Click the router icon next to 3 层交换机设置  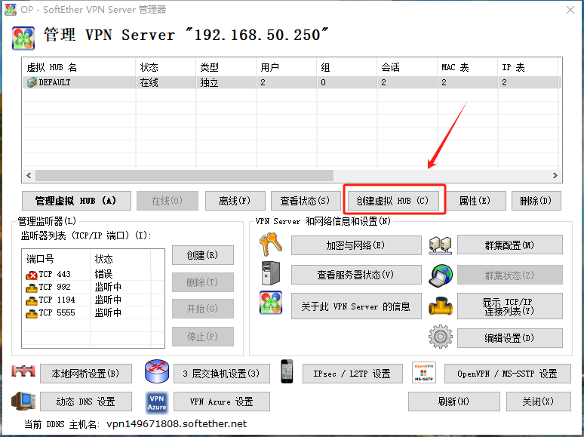point(157,371)
